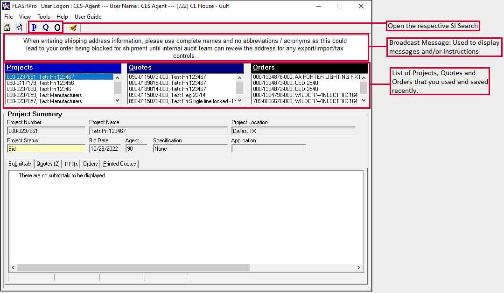The image size is (504, 293).
Task: Click the refresh document toolbar icon
Action: point(19,28)
